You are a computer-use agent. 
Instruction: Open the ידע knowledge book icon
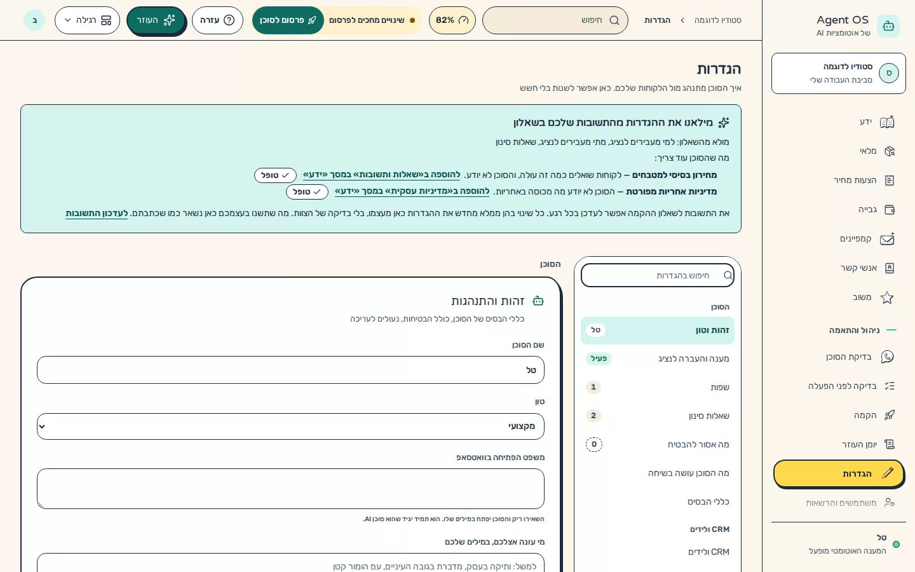click(x=888, y=122)
